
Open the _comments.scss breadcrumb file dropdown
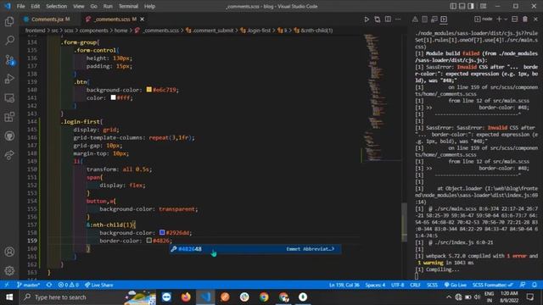click(157, 30)
